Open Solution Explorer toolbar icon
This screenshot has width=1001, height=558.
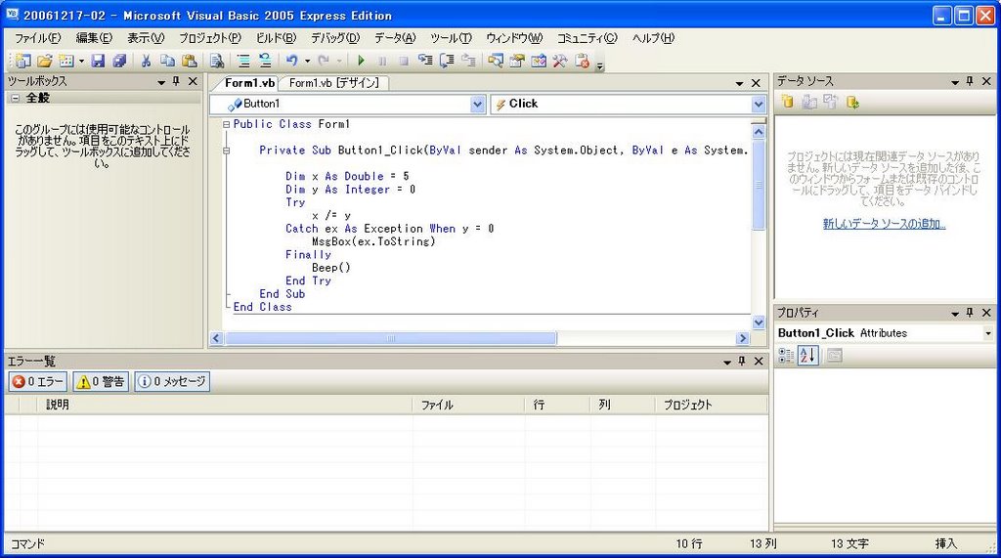[496, 61]
